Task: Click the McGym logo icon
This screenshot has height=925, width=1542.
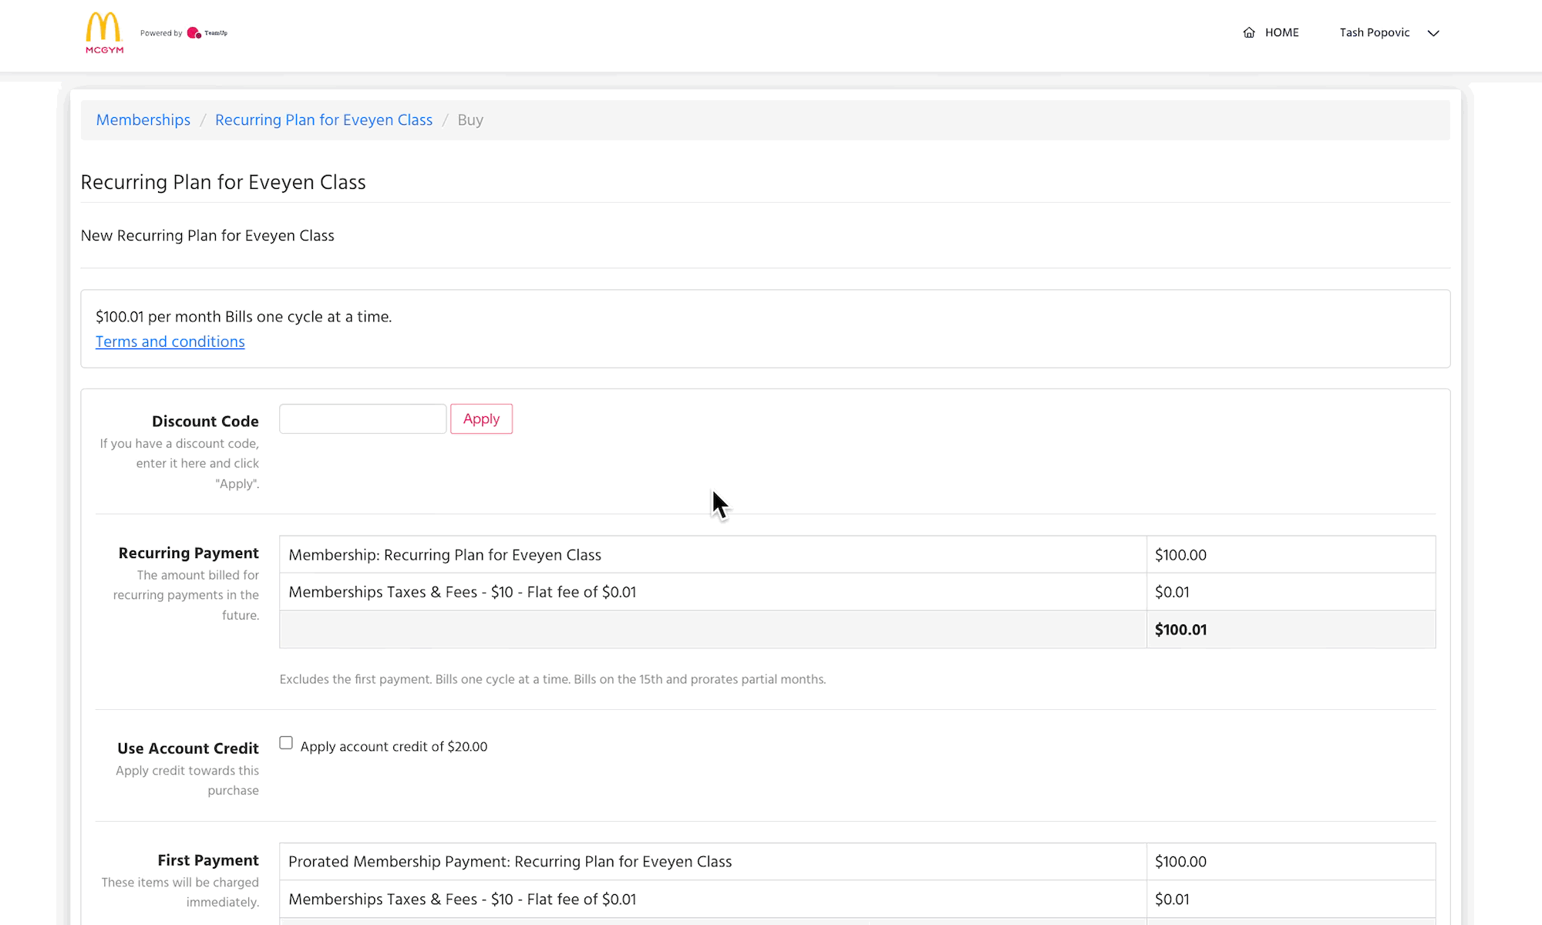Action: [104, 32]
